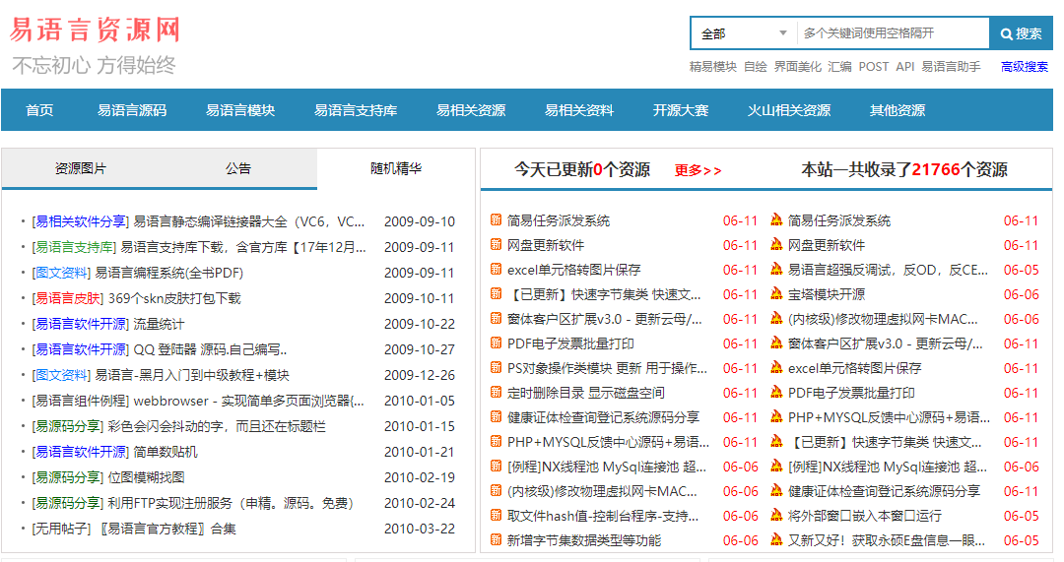Open 【已更新】快速字节集类 in left column
The image size is (1064, 562).
(604, 294)
